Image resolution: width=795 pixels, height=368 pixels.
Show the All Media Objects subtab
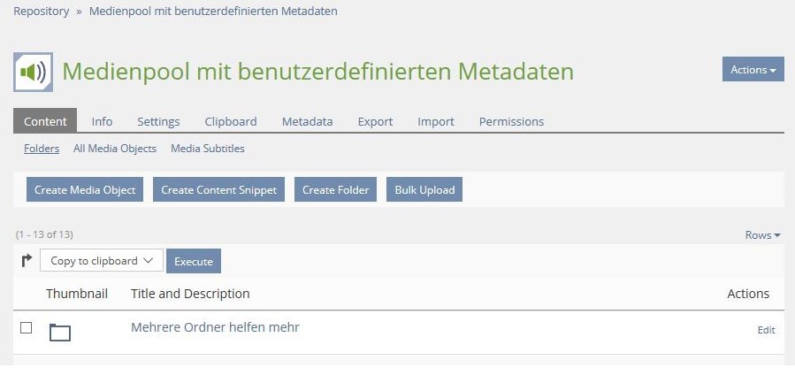[x=115, y=149]
